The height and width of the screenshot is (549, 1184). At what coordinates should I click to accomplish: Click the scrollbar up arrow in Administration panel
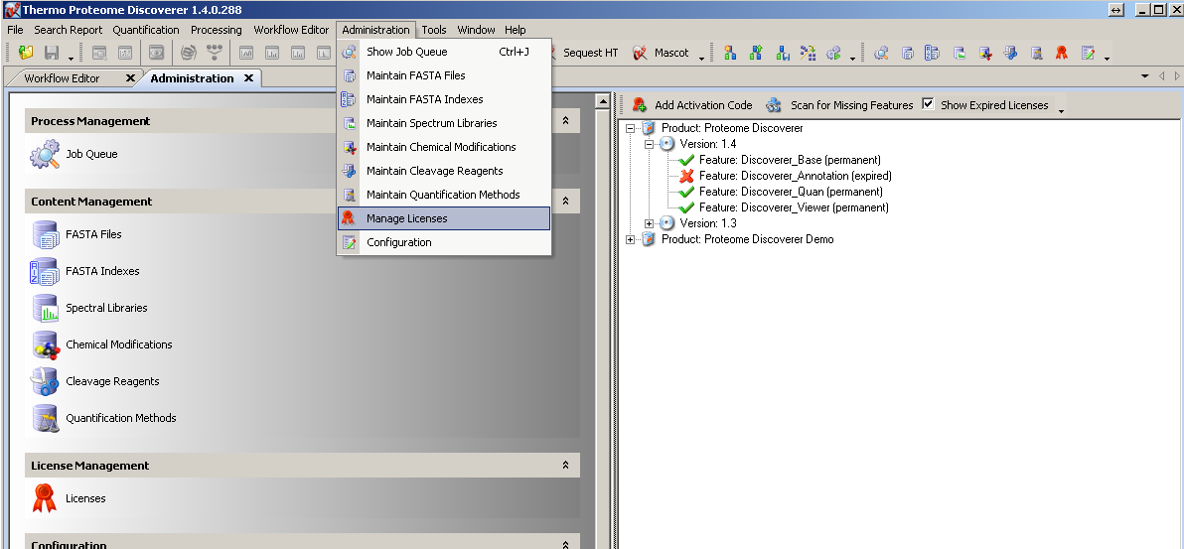pos(603,101)
